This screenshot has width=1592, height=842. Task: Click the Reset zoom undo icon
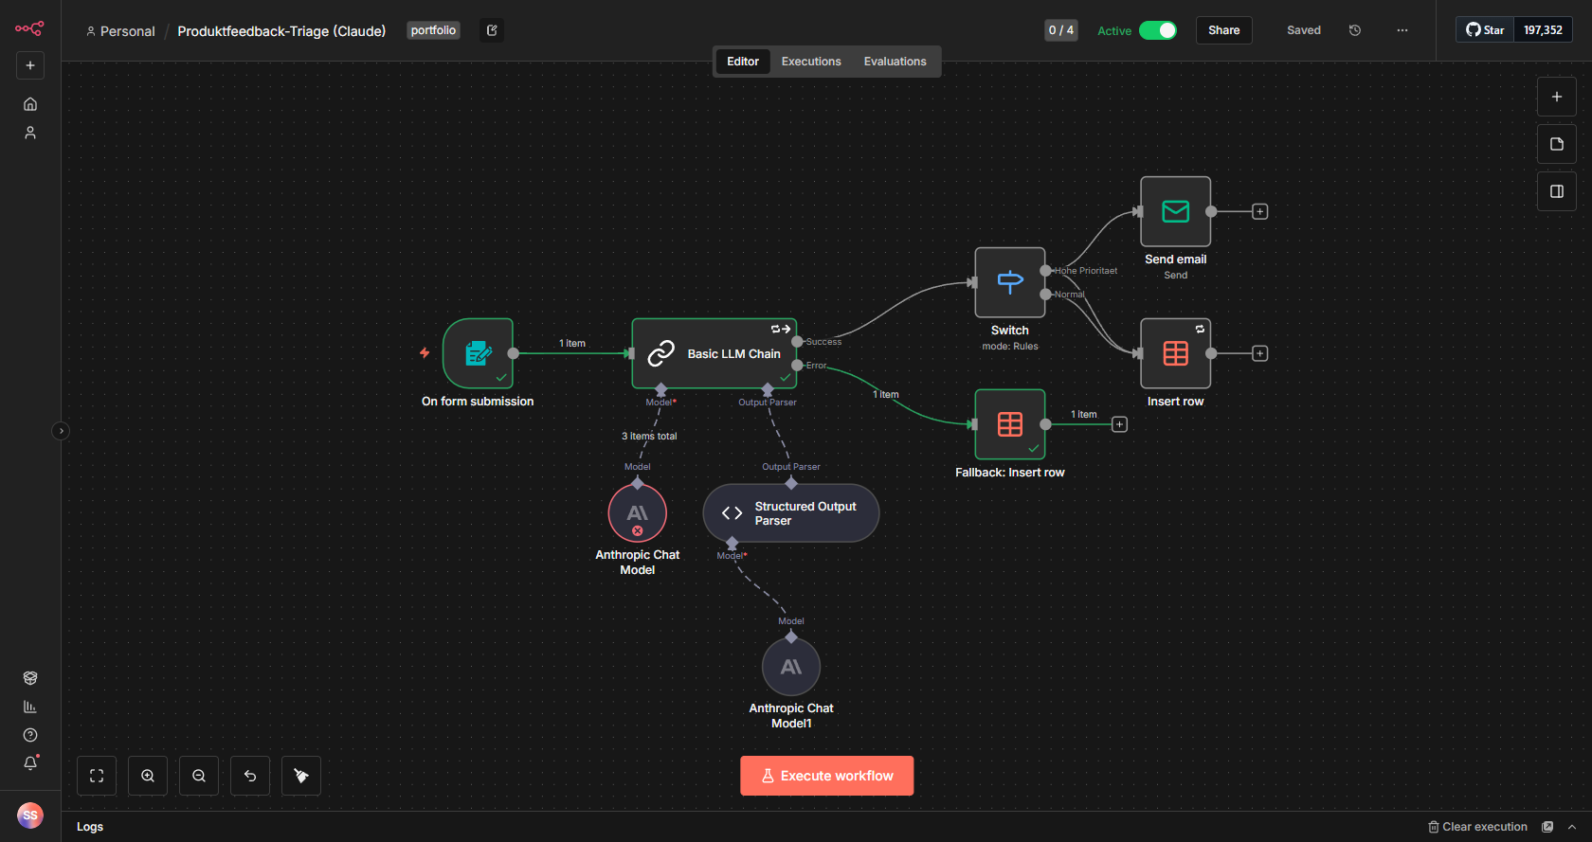coord(250,776)
